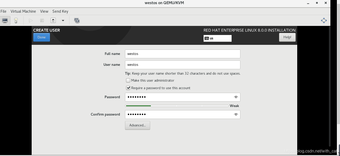Click the Done button
340x156 pixels.
tap(41, 37)
